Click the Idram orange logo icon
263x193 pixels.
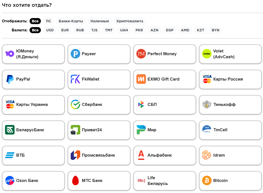click(x=207, y=155)
